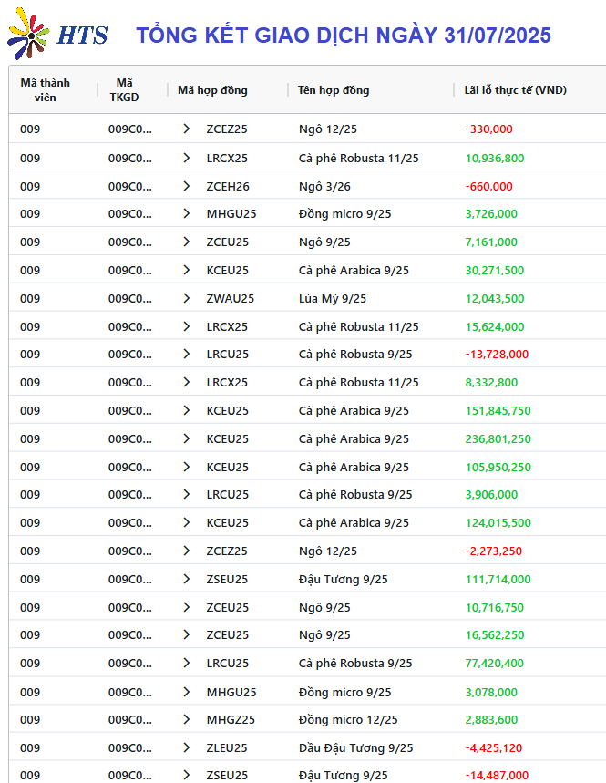Expand the LRCU25 row showing -13,728,000
Image resolution: width=606 pixels, height=783 pixels.
(x=186, y=354)
